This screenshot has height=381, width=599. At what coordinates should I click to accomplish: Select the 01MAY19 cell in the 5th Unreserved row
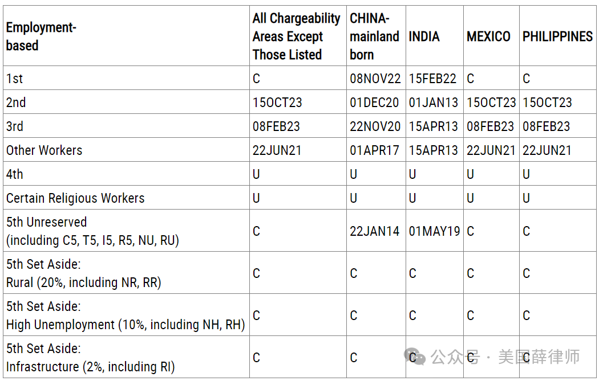(434, 231)
